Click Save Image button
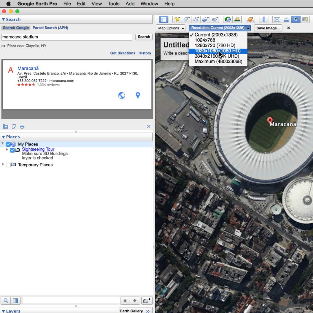The image size is (313, 313). (x=268, y=28)
